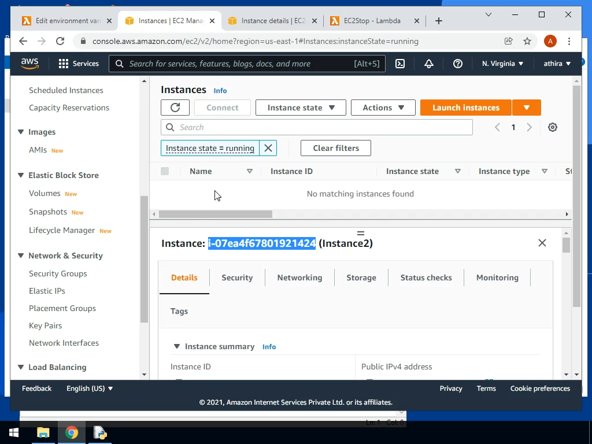592x444 pixels.
Task: Click the refresh instances button
Action: (x=175, y=108)
